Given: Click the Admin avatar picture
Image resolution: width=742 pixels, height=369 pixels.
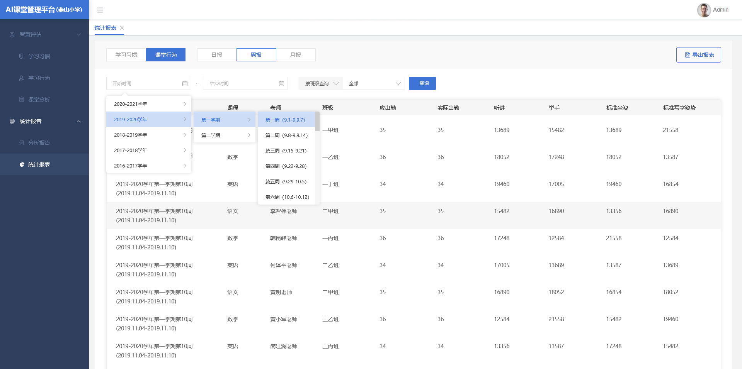Looking at the screenshot, I should 704,10.
